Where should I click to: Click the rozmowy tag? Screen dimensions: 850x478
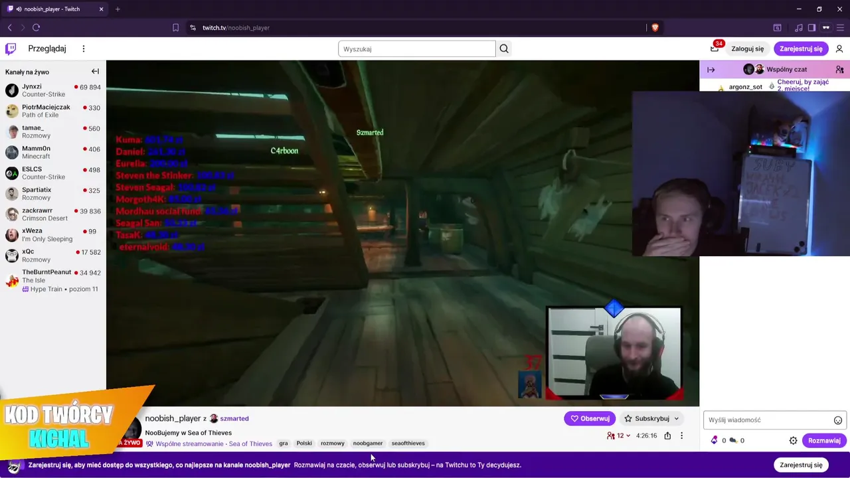[x=332, y=443]
